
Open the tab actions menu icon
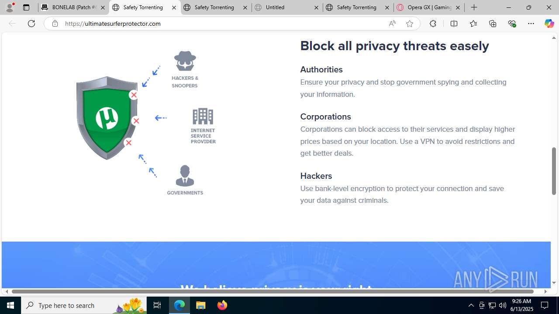tap(26, 7)
